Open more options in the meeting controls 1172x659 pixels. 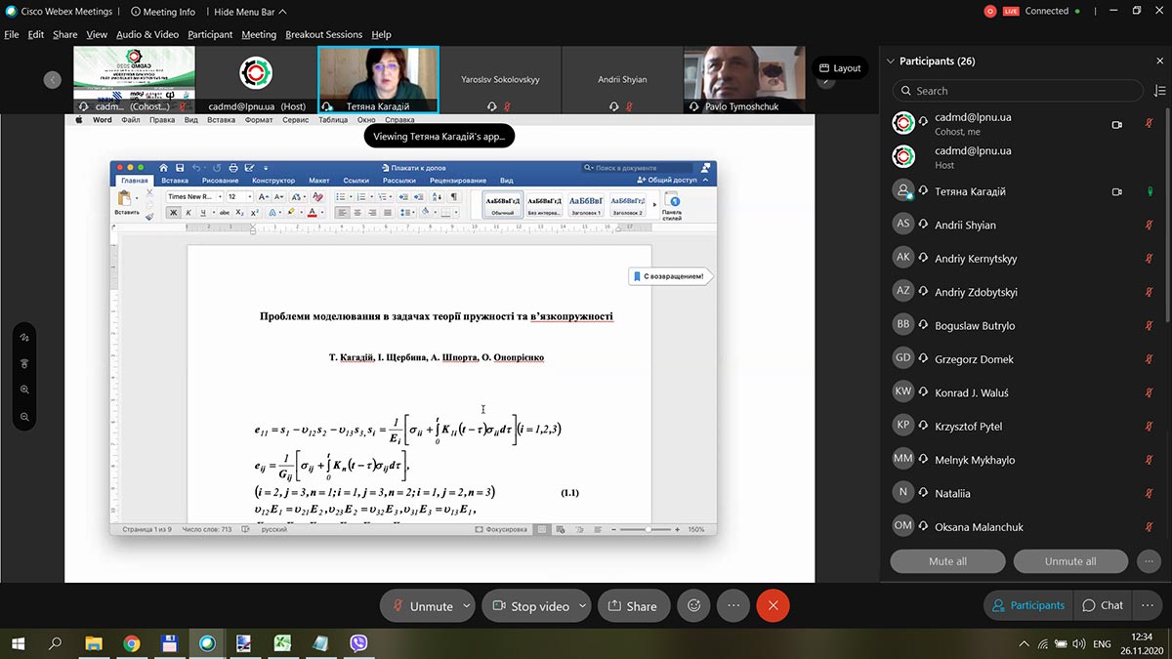tap(733, 605)
